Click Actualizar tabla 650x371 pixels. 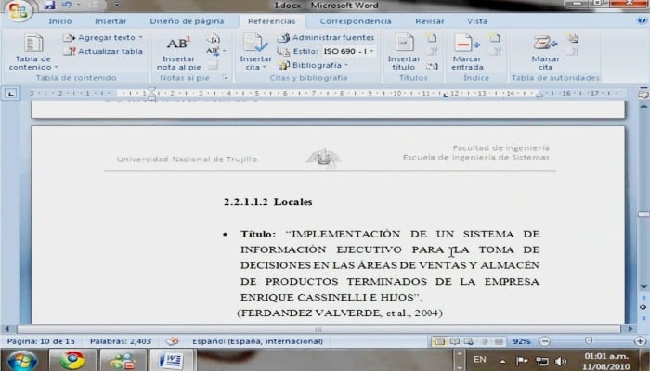[x=103, y=51]
